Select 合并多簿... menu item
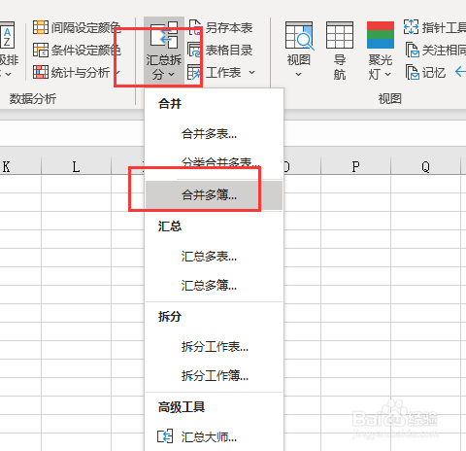Screen dimensions: 466x451 coord(214,195)
